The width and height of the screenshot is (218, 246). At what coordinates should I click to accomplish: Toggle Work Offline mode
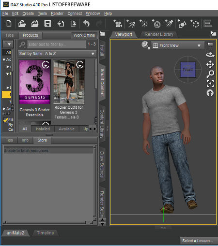(84, 35)
